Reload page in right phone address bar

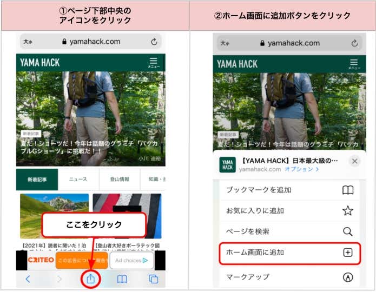point(354,43)
